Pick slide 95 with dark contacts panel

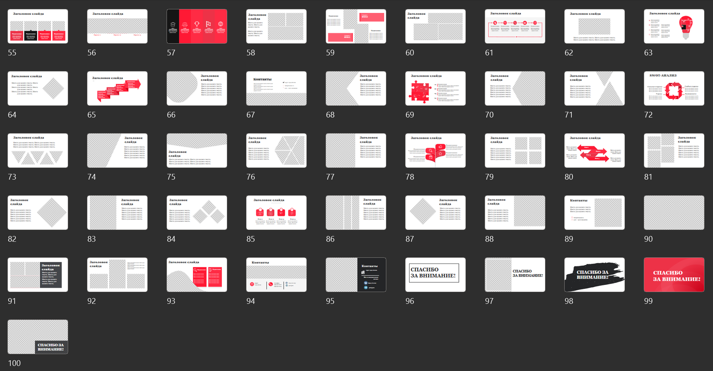point(356,275)
